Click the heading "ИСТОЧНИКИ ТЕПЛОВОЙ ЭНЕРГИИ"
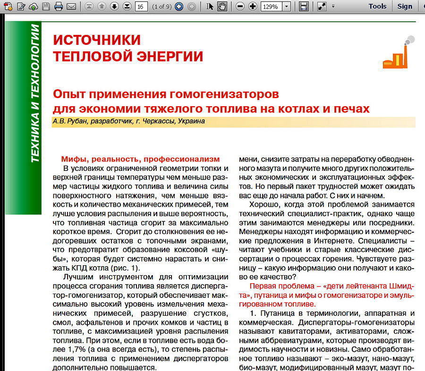The width and height of the screenshot is (425, 371). [128, 48]
